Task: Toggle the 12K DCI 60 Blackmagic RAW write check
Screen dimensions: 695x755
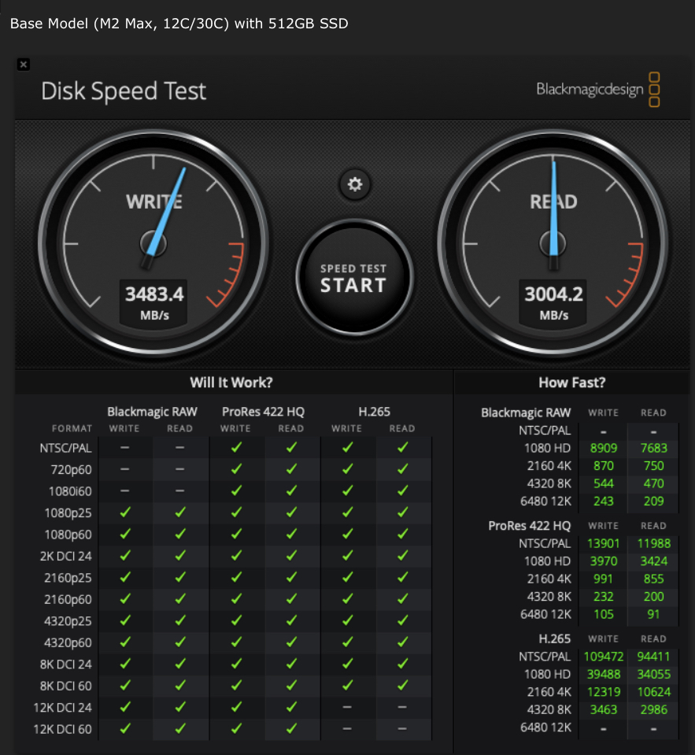Action: (x=124, y=729)
